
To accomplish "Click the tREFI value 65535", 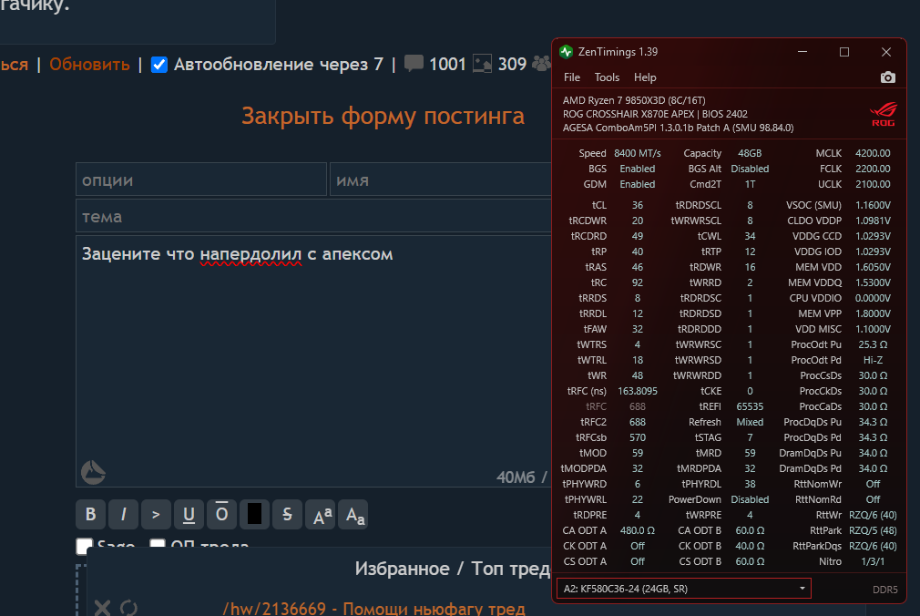I will pyautogui.click(x=750, y=406).
